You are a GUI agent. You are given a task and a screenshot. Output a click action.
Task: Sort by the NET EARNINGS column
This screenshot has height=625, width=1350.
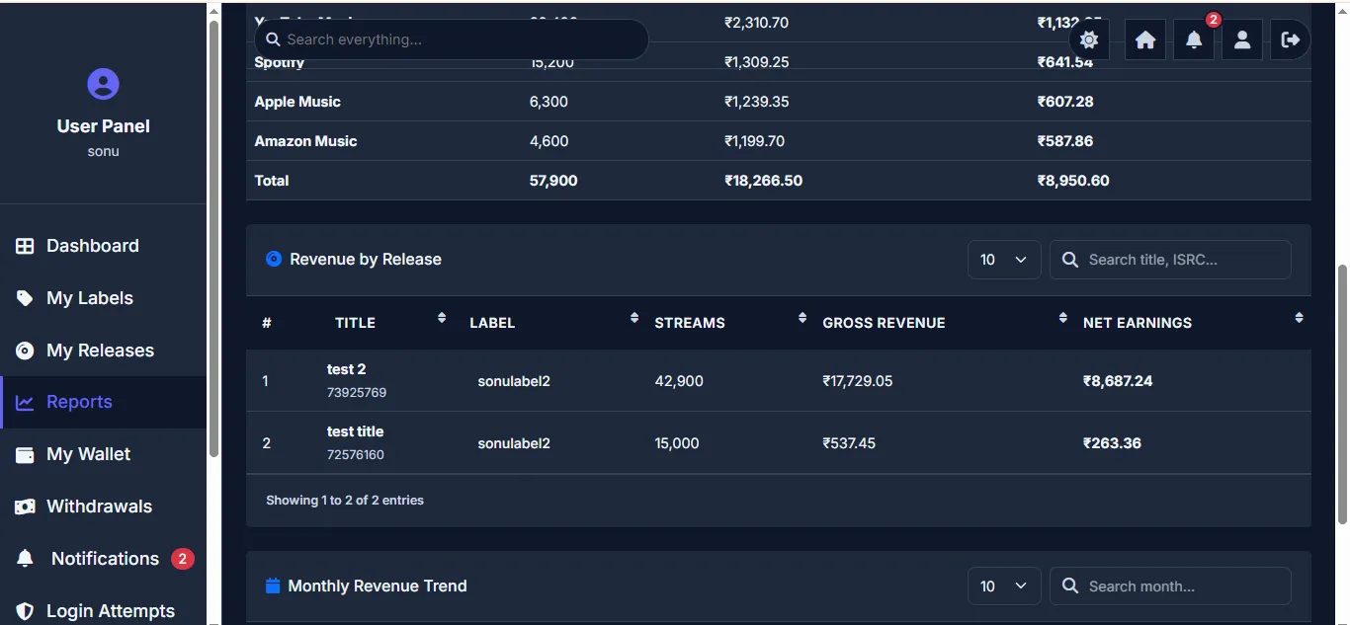[1193, 322]
